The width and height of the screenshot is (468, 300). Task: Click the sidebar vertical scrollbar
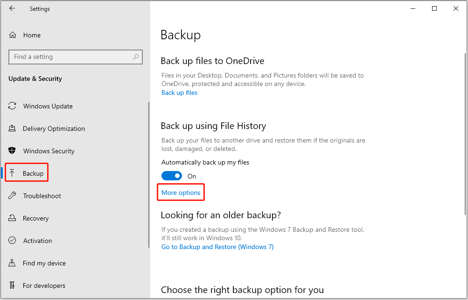pyautogui.click(x=149, y=174)
